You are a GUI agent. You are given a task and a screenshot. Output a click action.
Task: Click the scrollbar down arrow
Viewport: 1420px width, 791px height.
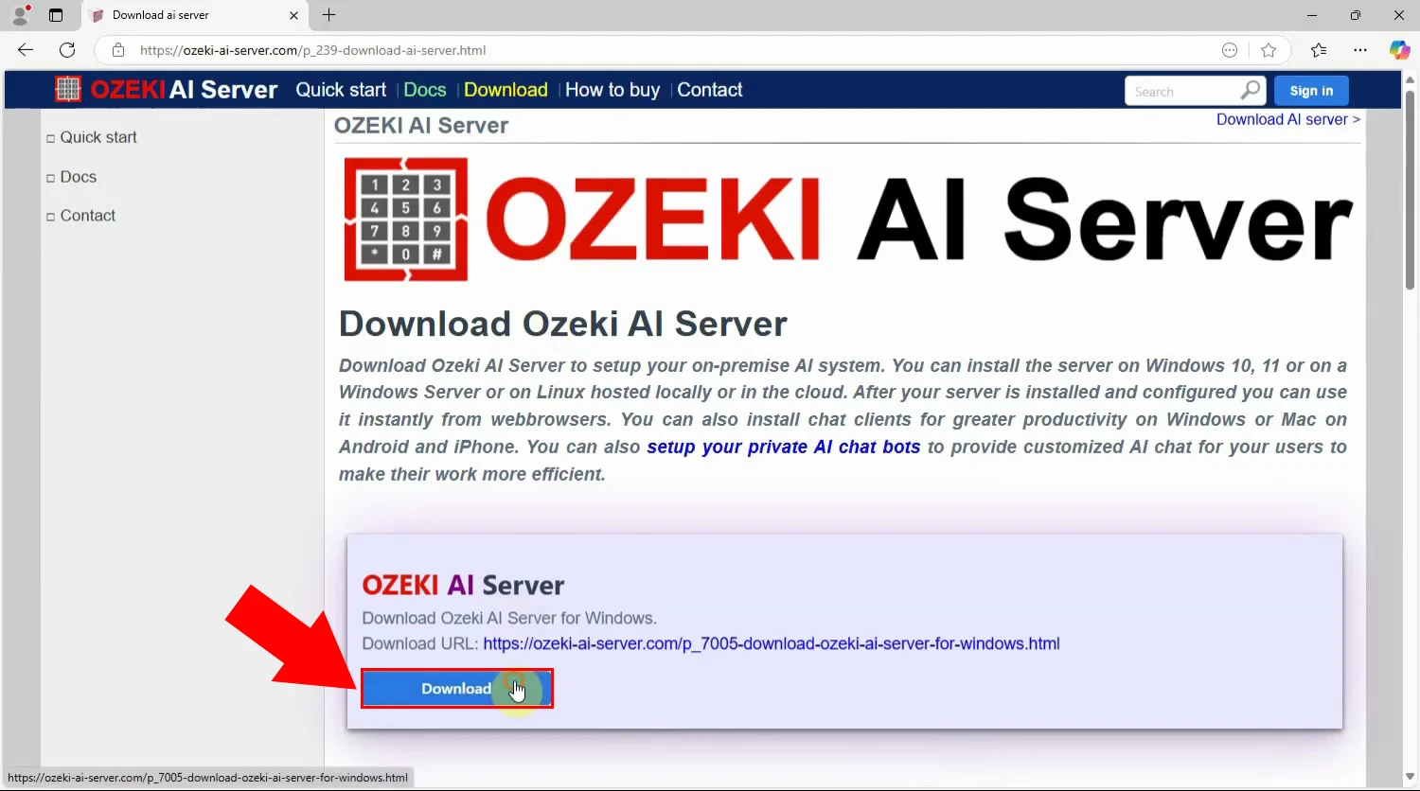1411,779
